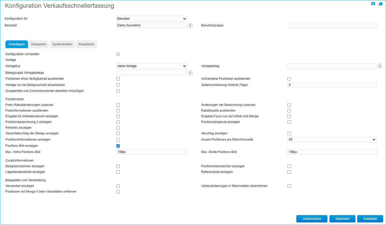The width and height of the screenshot is (386, 225).
Task: Click the Max. Höhe Positions-Bild input field
Action: [x=151, y=152]
